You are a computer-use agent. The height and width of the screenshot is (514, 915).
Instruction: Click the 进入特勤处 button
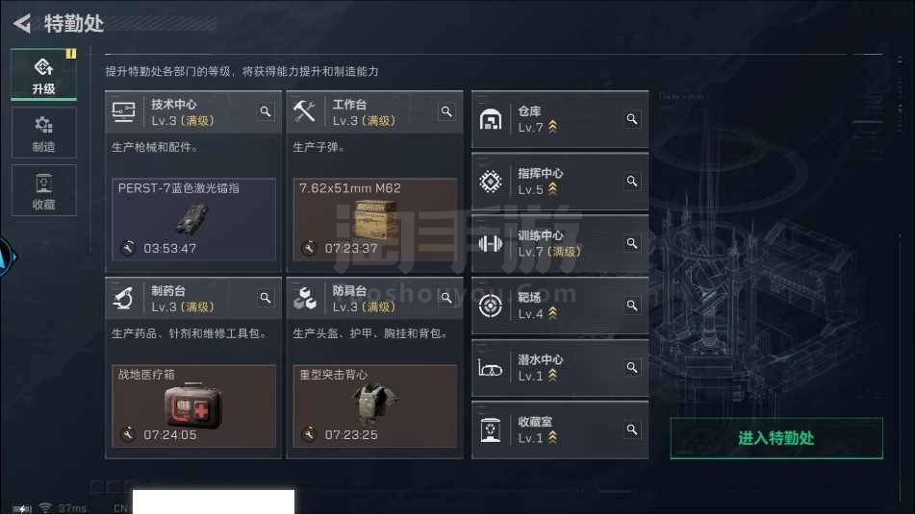coord(776,438)
